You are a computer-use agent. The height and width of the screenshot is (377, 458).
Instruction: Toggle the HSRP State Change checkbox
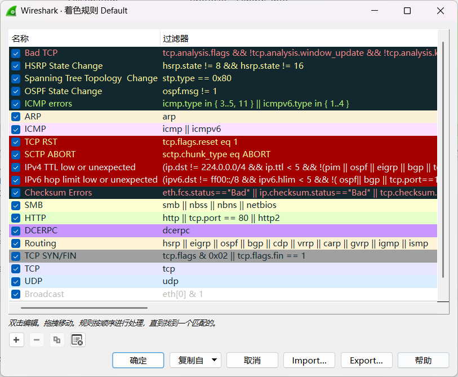click(16, 66)
